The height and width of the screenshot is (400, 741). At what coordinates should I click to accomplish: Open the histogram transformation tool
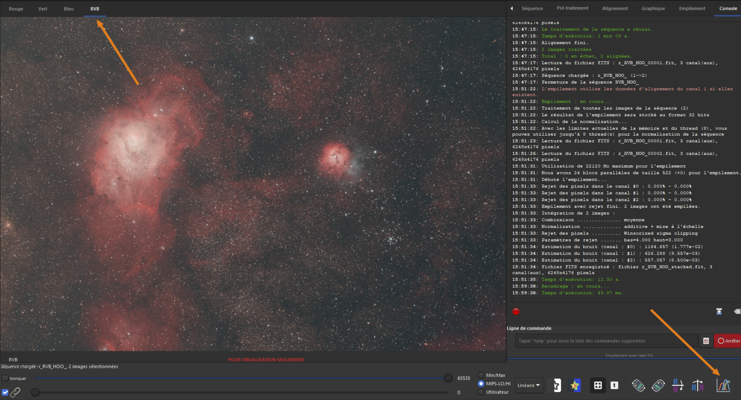[x=723, y=385]
